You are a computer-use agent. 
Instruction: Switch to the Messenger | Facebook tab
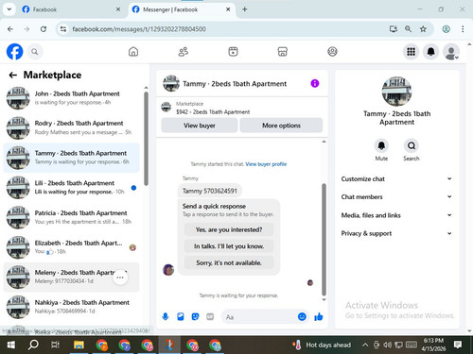pyautogui.click(x=182, y=9)
